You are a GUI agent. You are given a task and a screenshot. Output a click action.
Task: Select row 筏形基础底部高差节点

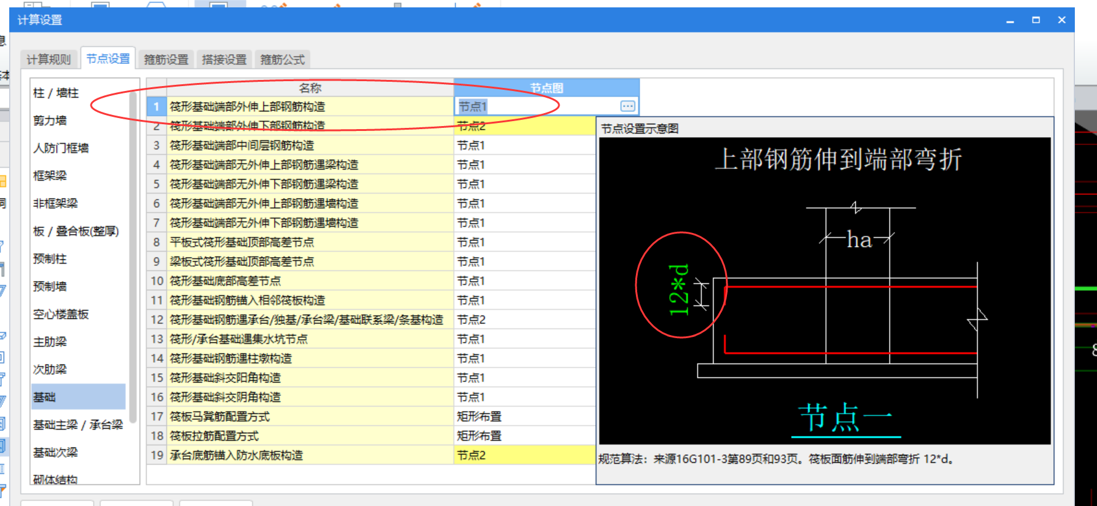tap(310, 281)
